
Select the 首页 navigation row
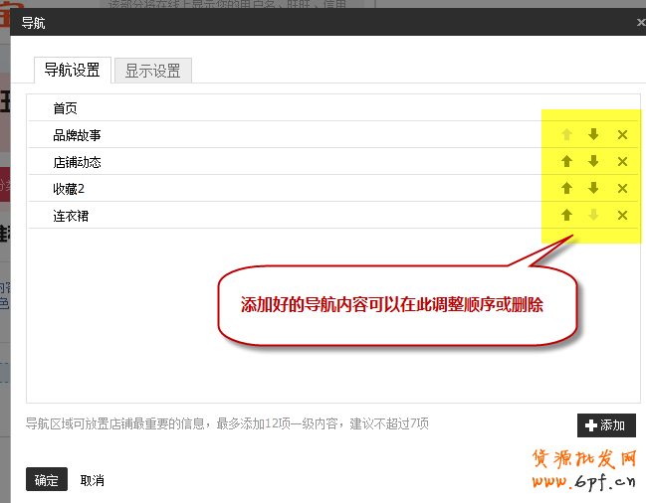[333, 108]
